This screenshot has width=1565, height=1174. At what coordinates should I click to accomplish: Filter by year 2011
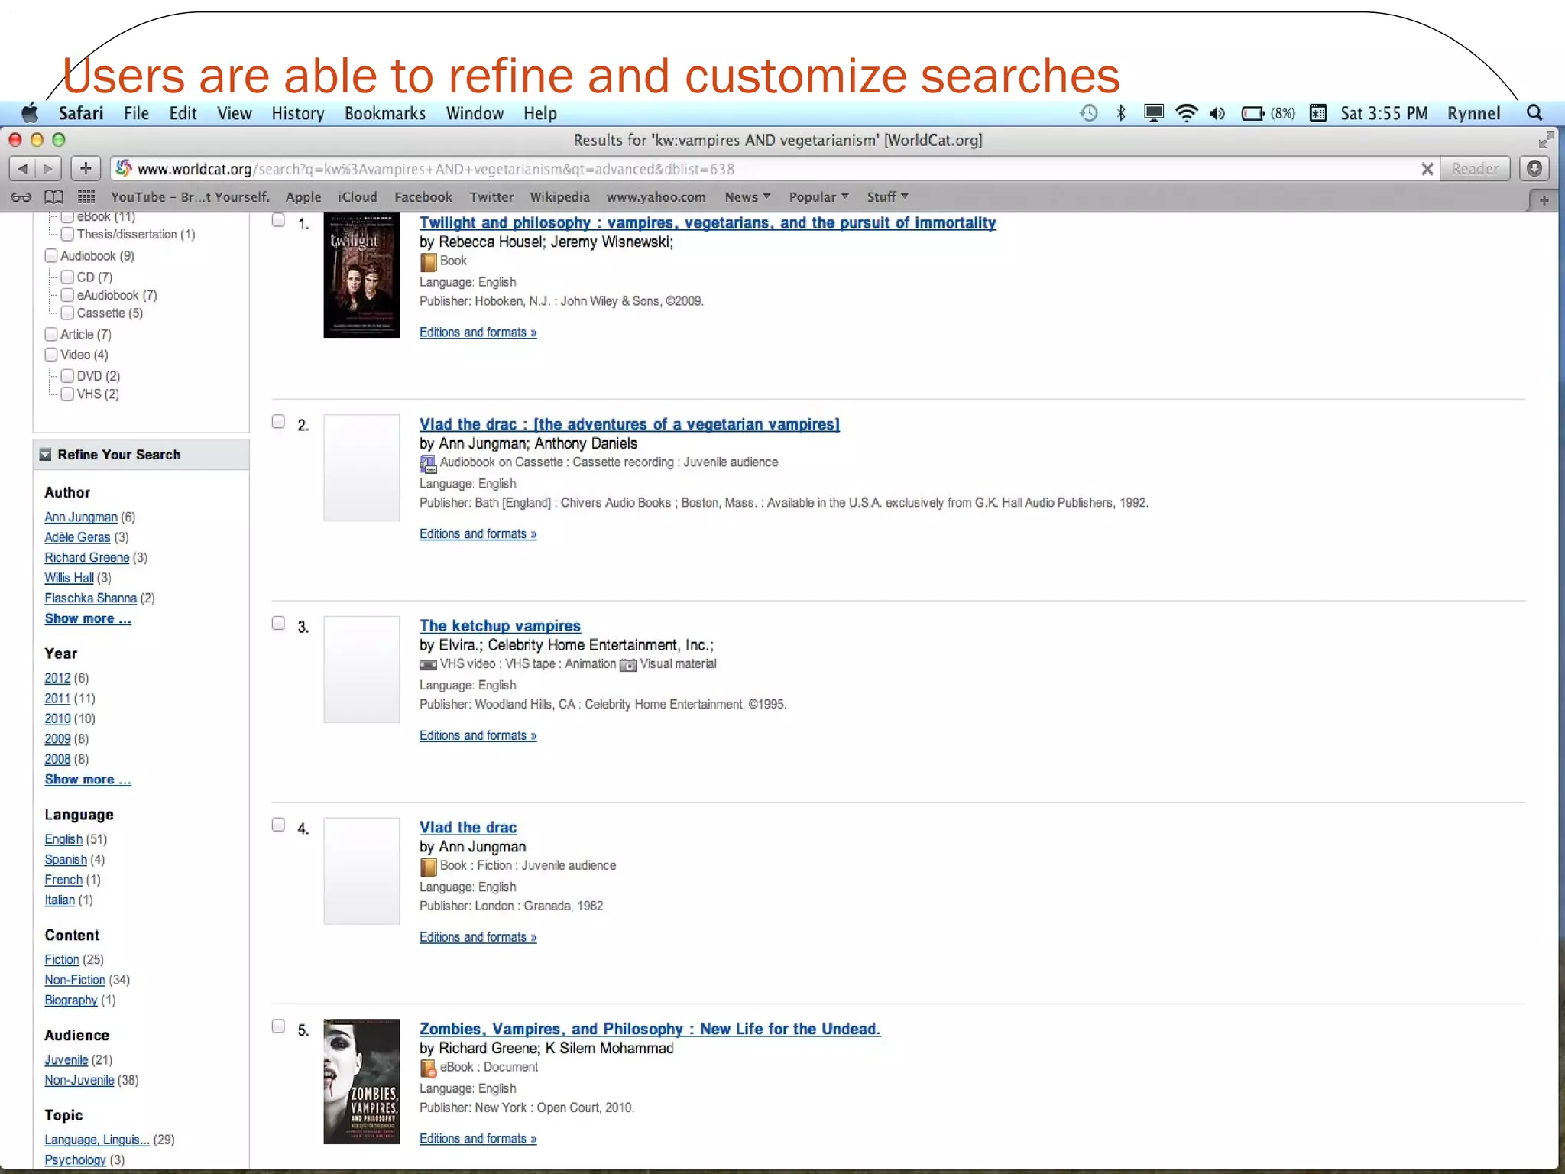57,699
